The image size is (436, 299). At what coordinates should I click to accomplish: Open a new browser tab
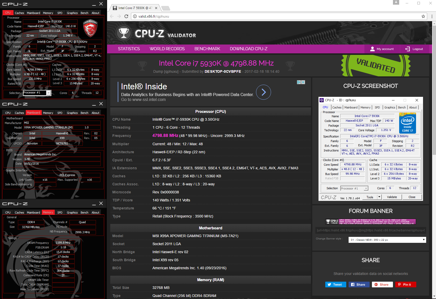[165, 8]
